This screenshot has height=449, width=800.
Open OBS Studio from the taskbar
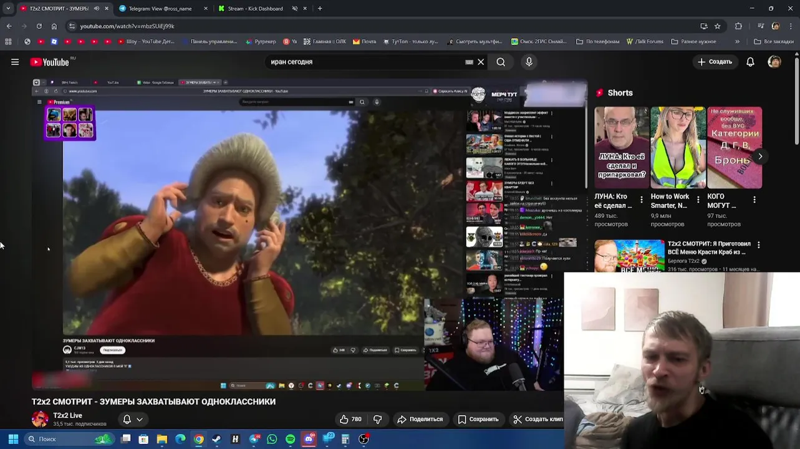(364, 439)
